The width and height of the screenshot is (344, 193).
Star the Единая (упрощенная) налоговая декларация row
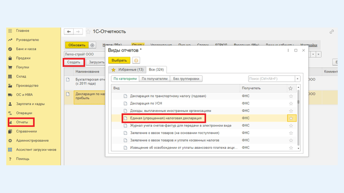click(x=291, y=118)
